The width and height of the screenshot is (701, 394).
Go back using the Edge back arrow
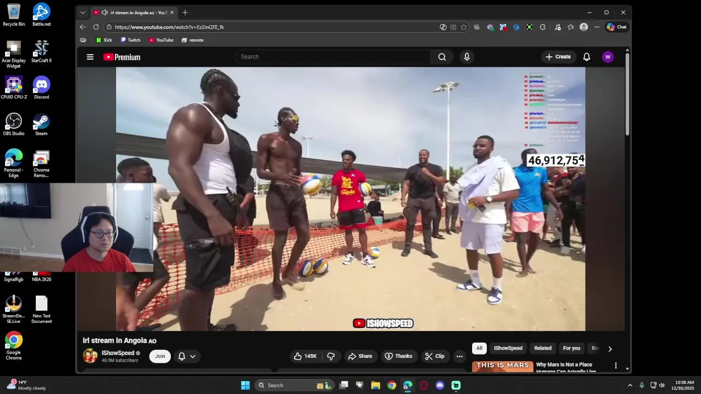pos(83,27)
